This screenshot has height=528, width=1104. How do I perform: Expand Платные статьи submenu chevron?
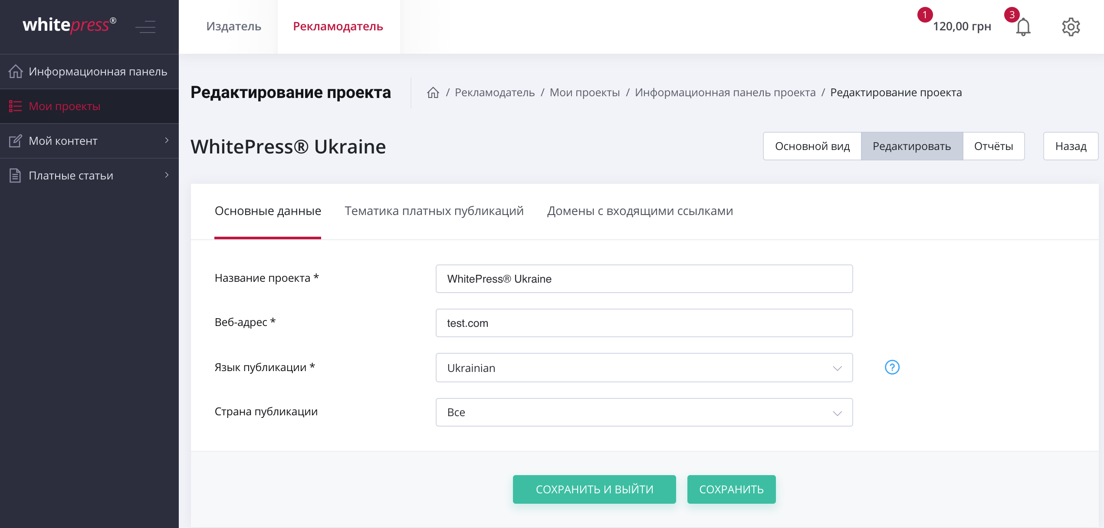[x=167, y=175]
